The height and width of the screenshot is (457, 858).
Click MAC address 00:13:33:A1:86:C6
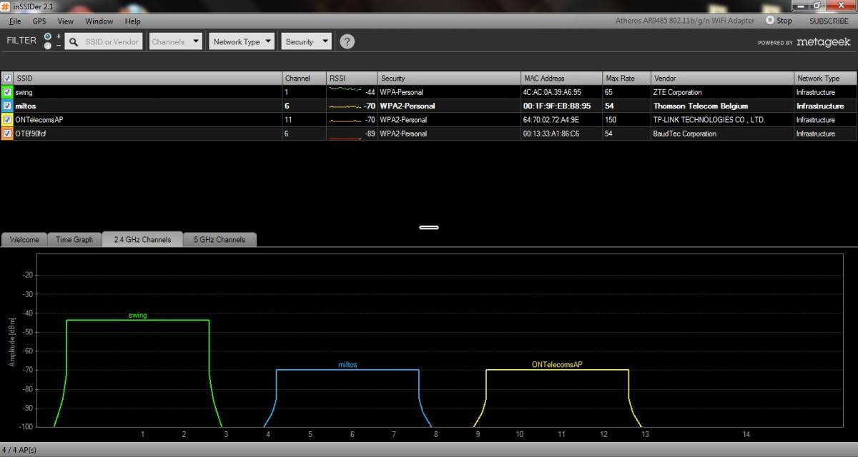(x=551, y=134)
